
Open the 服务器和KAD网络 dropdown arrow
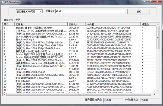tap(41, 11)
